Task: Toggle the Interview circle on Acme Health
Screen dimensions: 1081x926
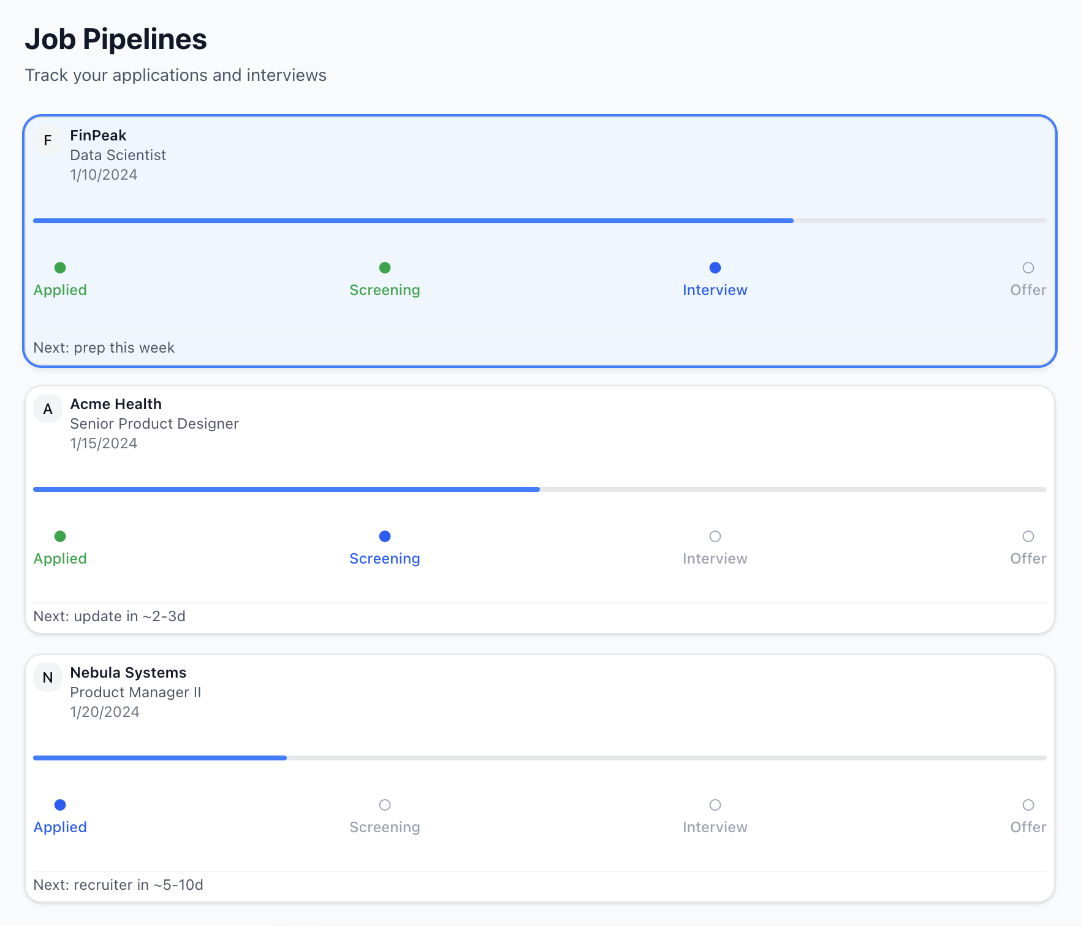Action: (x=715, y=536)
